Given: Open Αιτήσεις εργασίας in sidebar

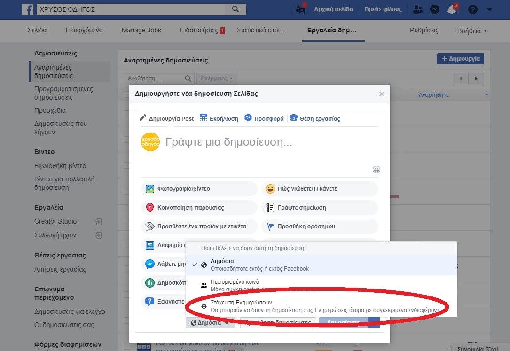Looking at the screenshot, I should 60,269.
